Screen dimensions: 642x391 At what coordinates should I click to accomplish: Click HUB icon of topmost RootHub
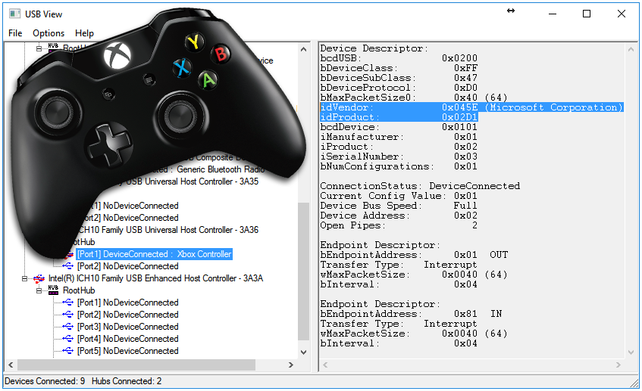(53, 48)
